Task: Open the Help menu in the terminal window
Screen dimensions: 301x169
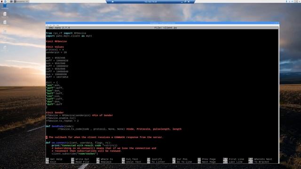Action: [57, 25]
